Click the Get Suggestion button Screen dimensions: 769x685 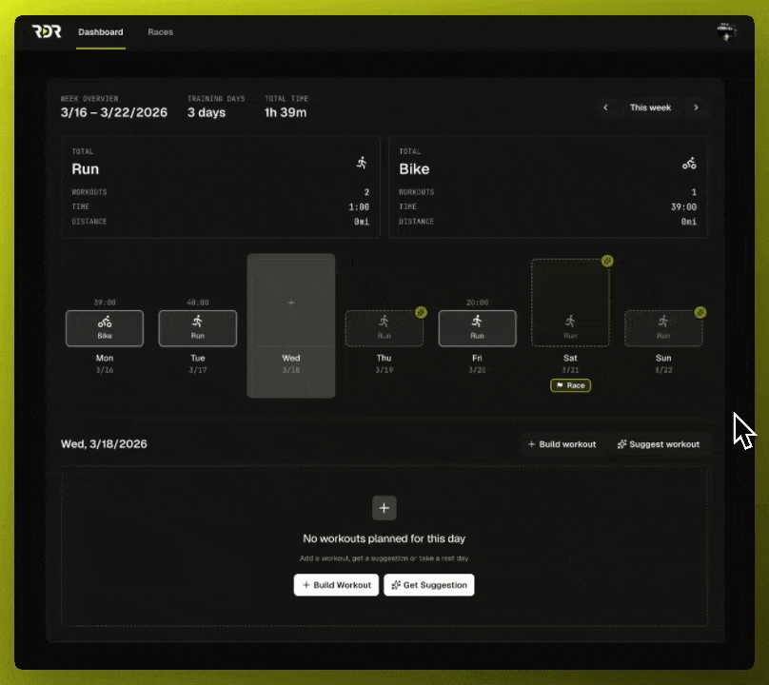coord(428,584)
